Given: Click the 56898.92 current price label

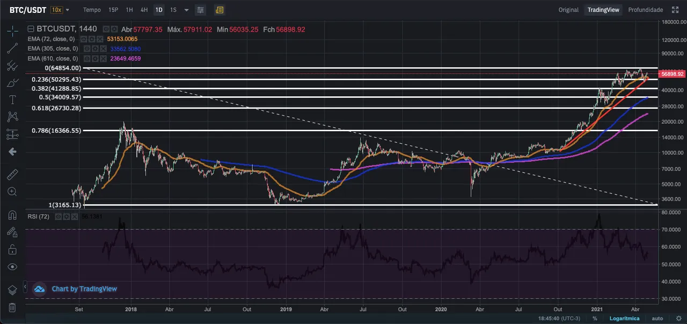Looking at the screenshot, I should coord(673,74).
